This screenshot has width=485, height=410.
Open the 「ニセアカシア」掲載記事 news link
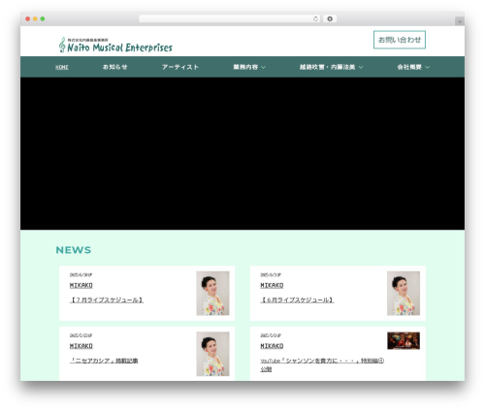pyautogui.click(x=104, y=361)
